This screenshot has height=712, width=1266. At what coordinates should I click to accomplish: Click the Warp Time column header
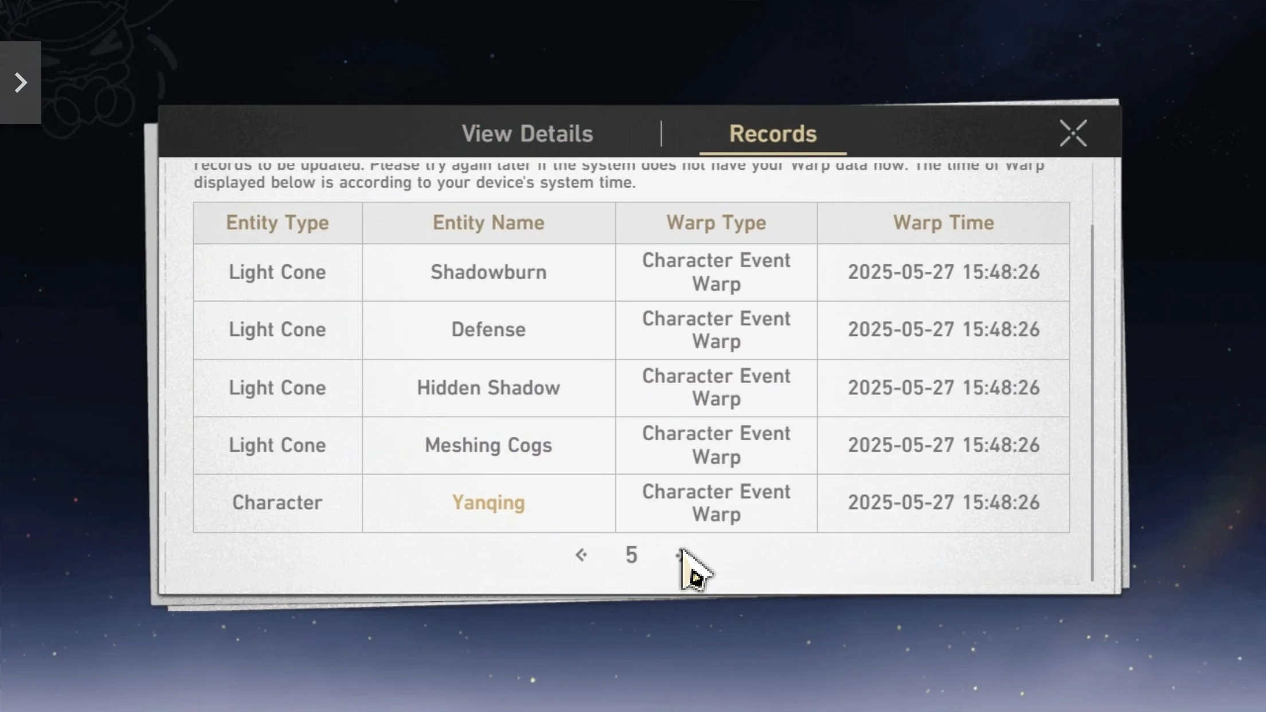pyautogui.click(x=943, y=223)
